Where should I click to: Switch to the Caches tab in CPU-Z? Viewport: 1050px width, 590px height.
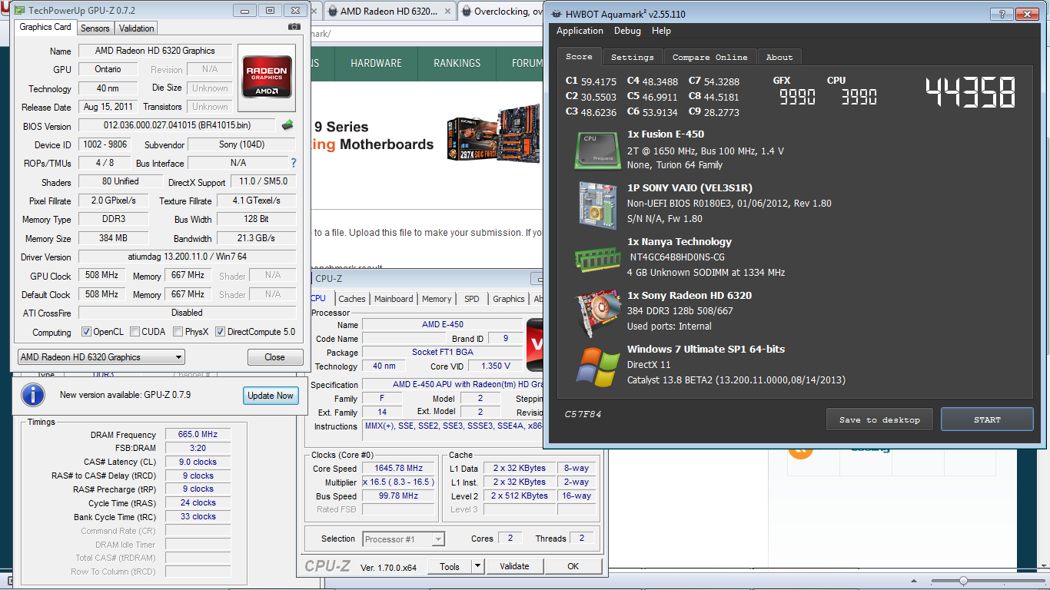point(352,299)
